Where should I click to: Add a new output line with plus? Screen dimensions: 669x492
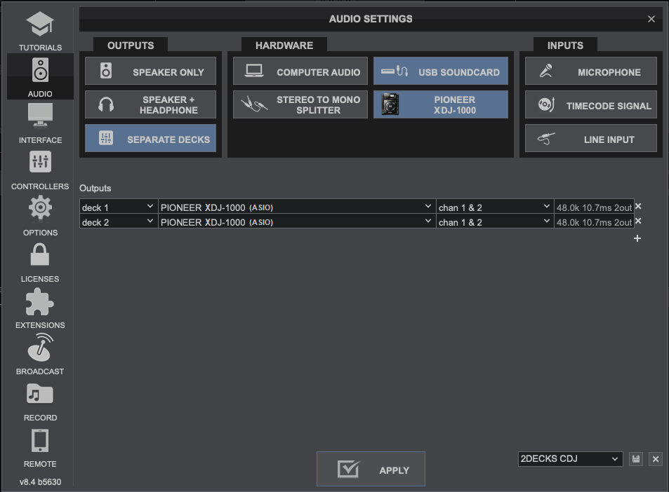[637, 238]
